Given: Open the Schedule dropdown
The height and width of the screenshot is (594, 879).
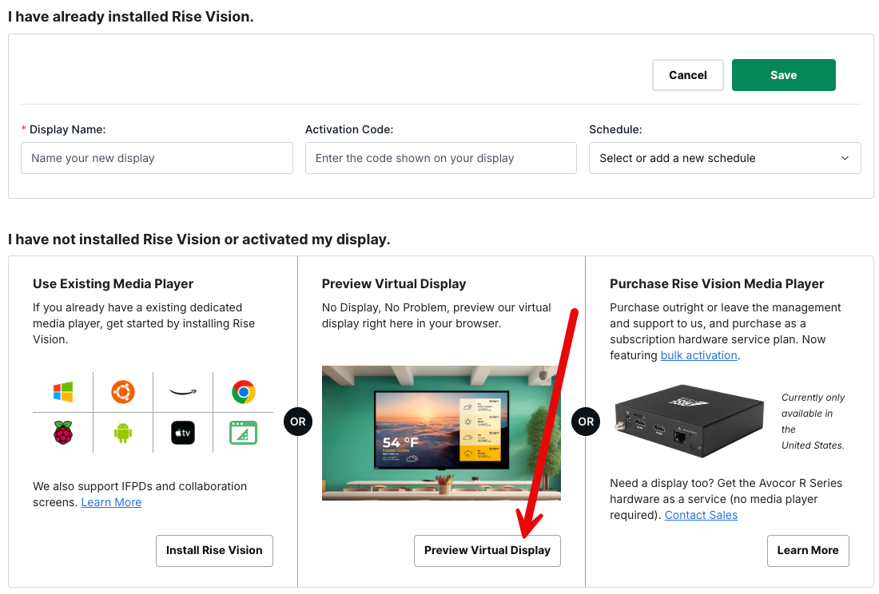Looking at the screenshot, I should (725, 158).
